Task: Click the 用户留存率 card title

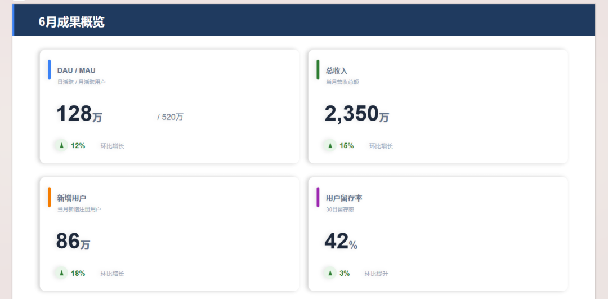Action: (344, 198)
